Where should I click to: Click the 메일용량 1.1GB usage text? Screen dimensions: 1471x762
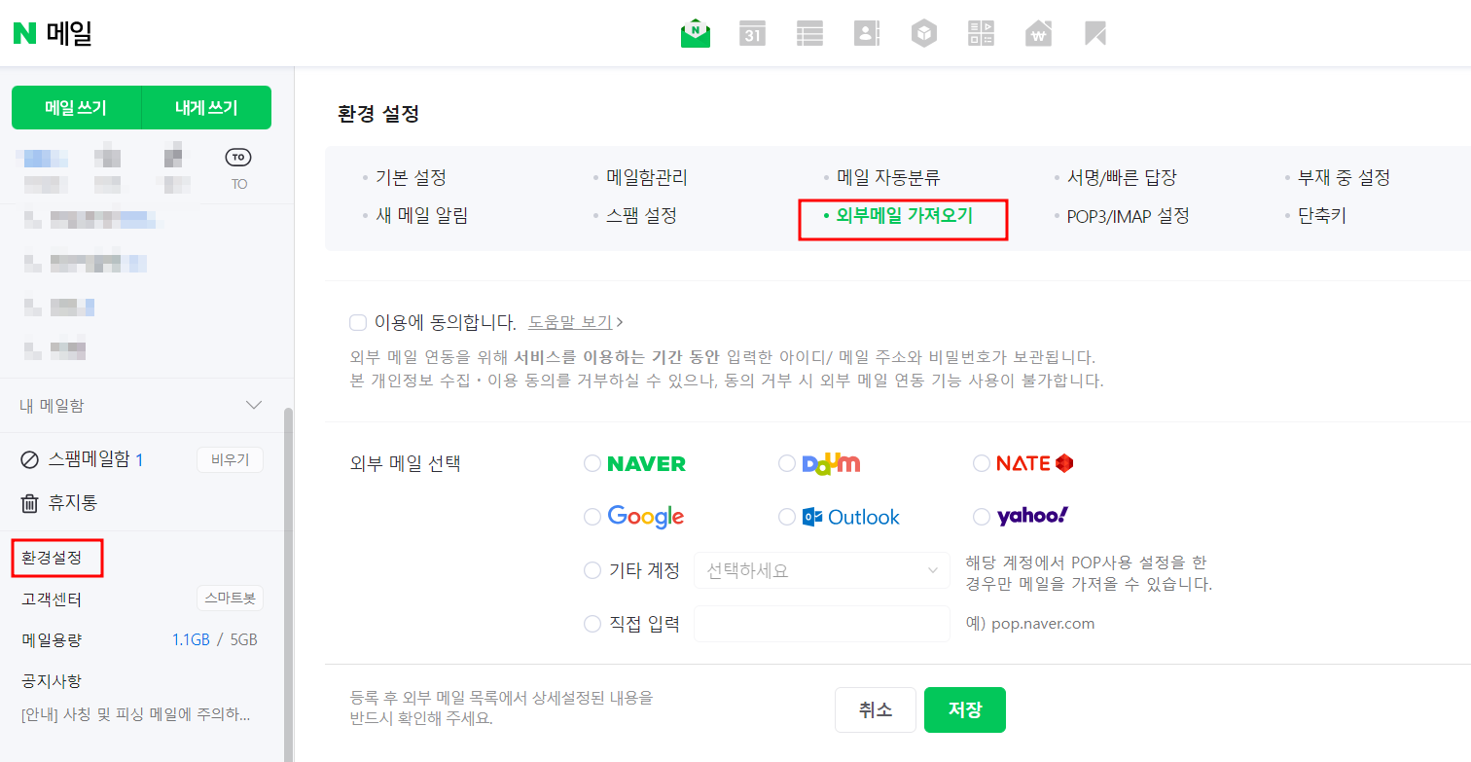click(x=191, y=640)
